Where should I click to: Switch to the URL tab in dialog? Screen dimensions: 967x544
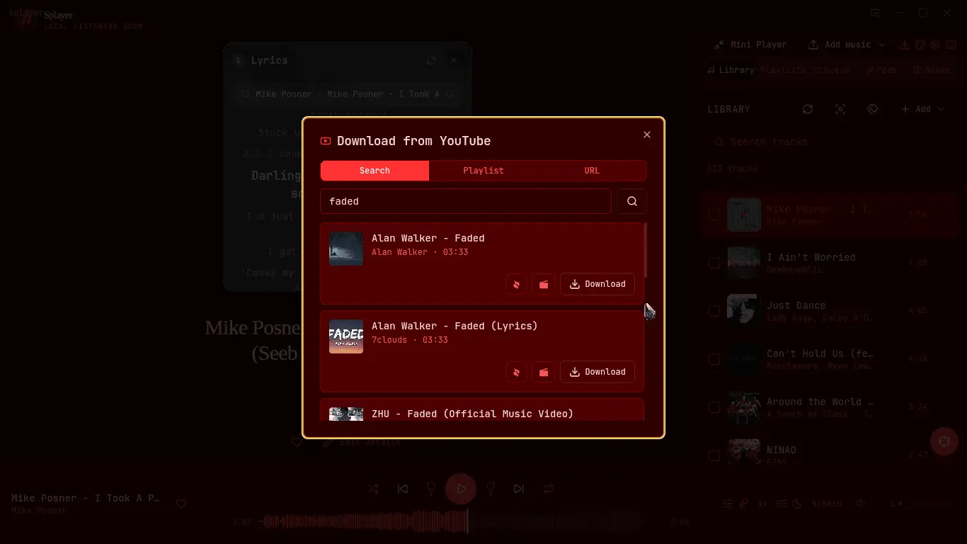592,171
